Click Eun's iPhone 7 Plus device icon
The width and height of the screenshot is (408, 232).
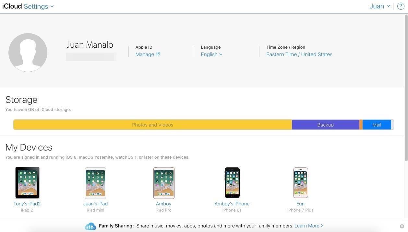click(x=300, y=183)
